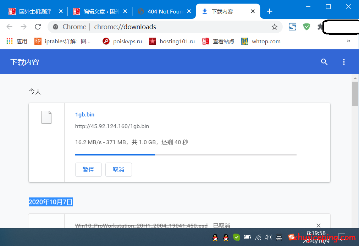Click the chrome://downloads address bar
Viewport: 359px width, 246px height.
click(x=160, y=27)
